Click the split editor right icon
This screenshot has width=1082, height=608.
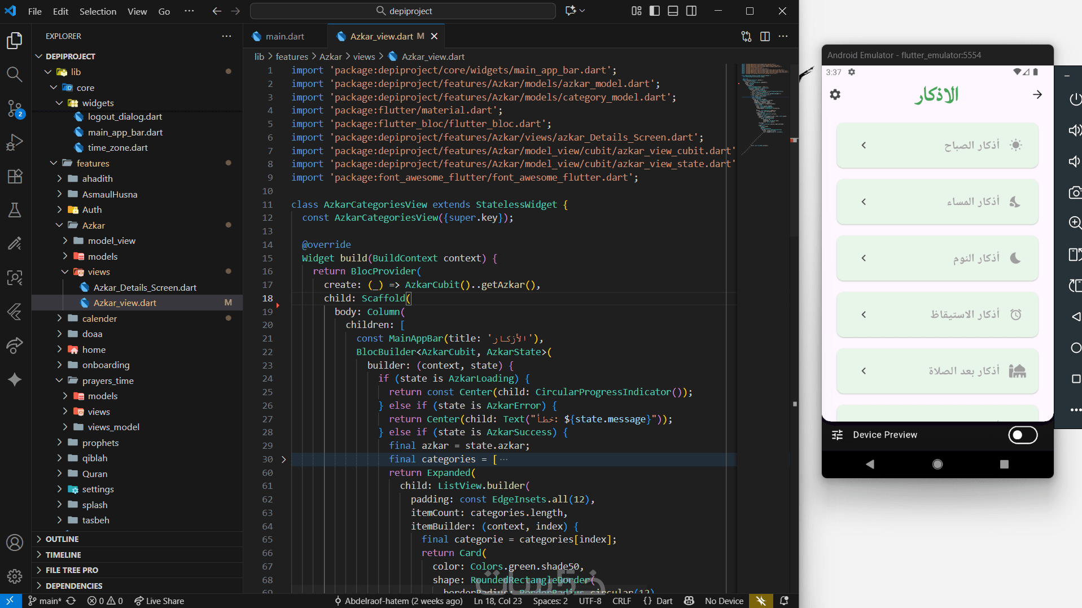tap(765, 36)
